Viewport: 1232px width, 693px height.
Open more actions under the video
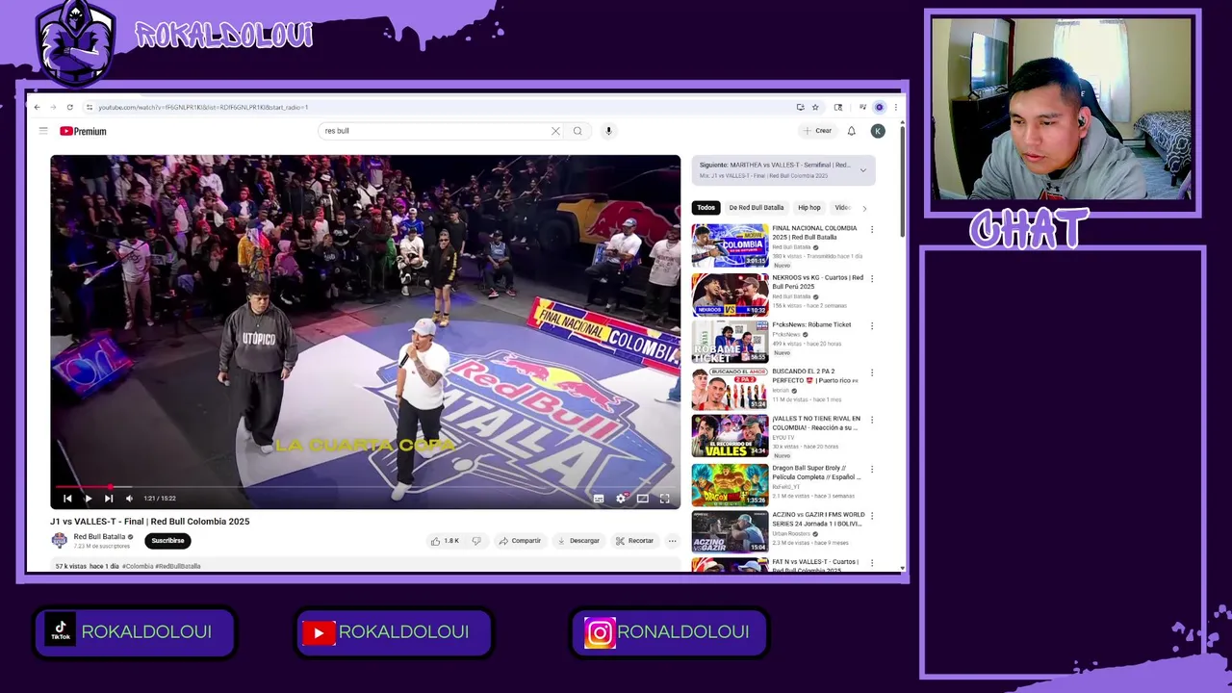click(x=672, y=541)
